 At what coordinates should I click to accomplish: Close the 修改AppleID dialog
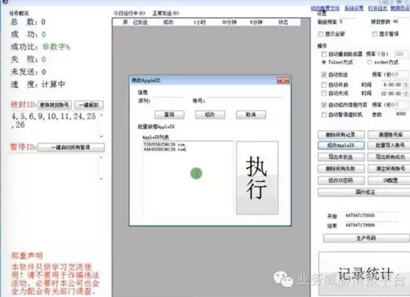(x=283, y=81)
